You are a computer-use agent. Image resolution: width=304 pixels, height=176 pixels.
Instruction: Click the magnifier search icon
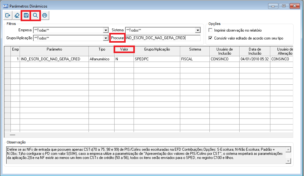[x=35, y=15]
